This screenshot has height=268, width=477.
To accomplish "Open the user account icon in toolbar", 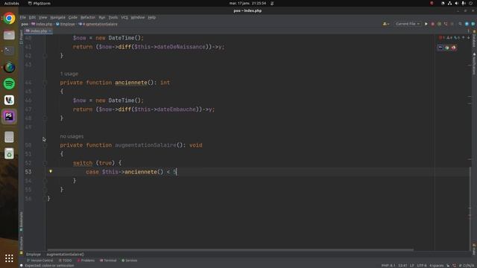I will [386, 24].
